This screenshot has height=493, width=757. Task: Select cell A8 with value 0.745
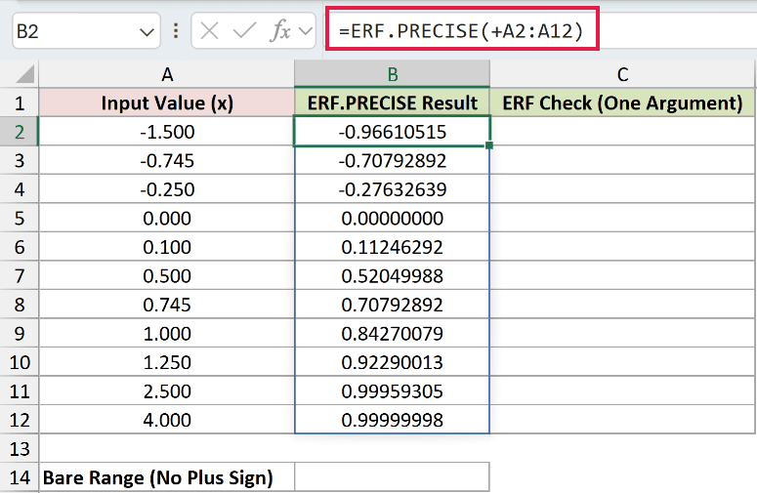pyautogui.click(x=167, y=305)
